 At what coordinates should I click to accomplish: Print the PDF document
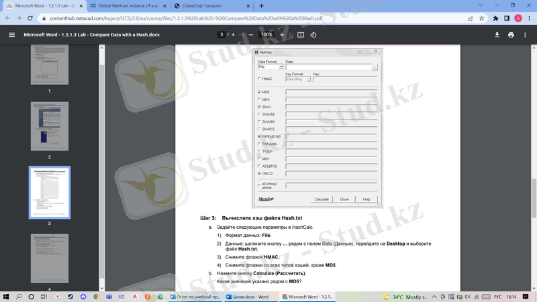tap(511, 34)
